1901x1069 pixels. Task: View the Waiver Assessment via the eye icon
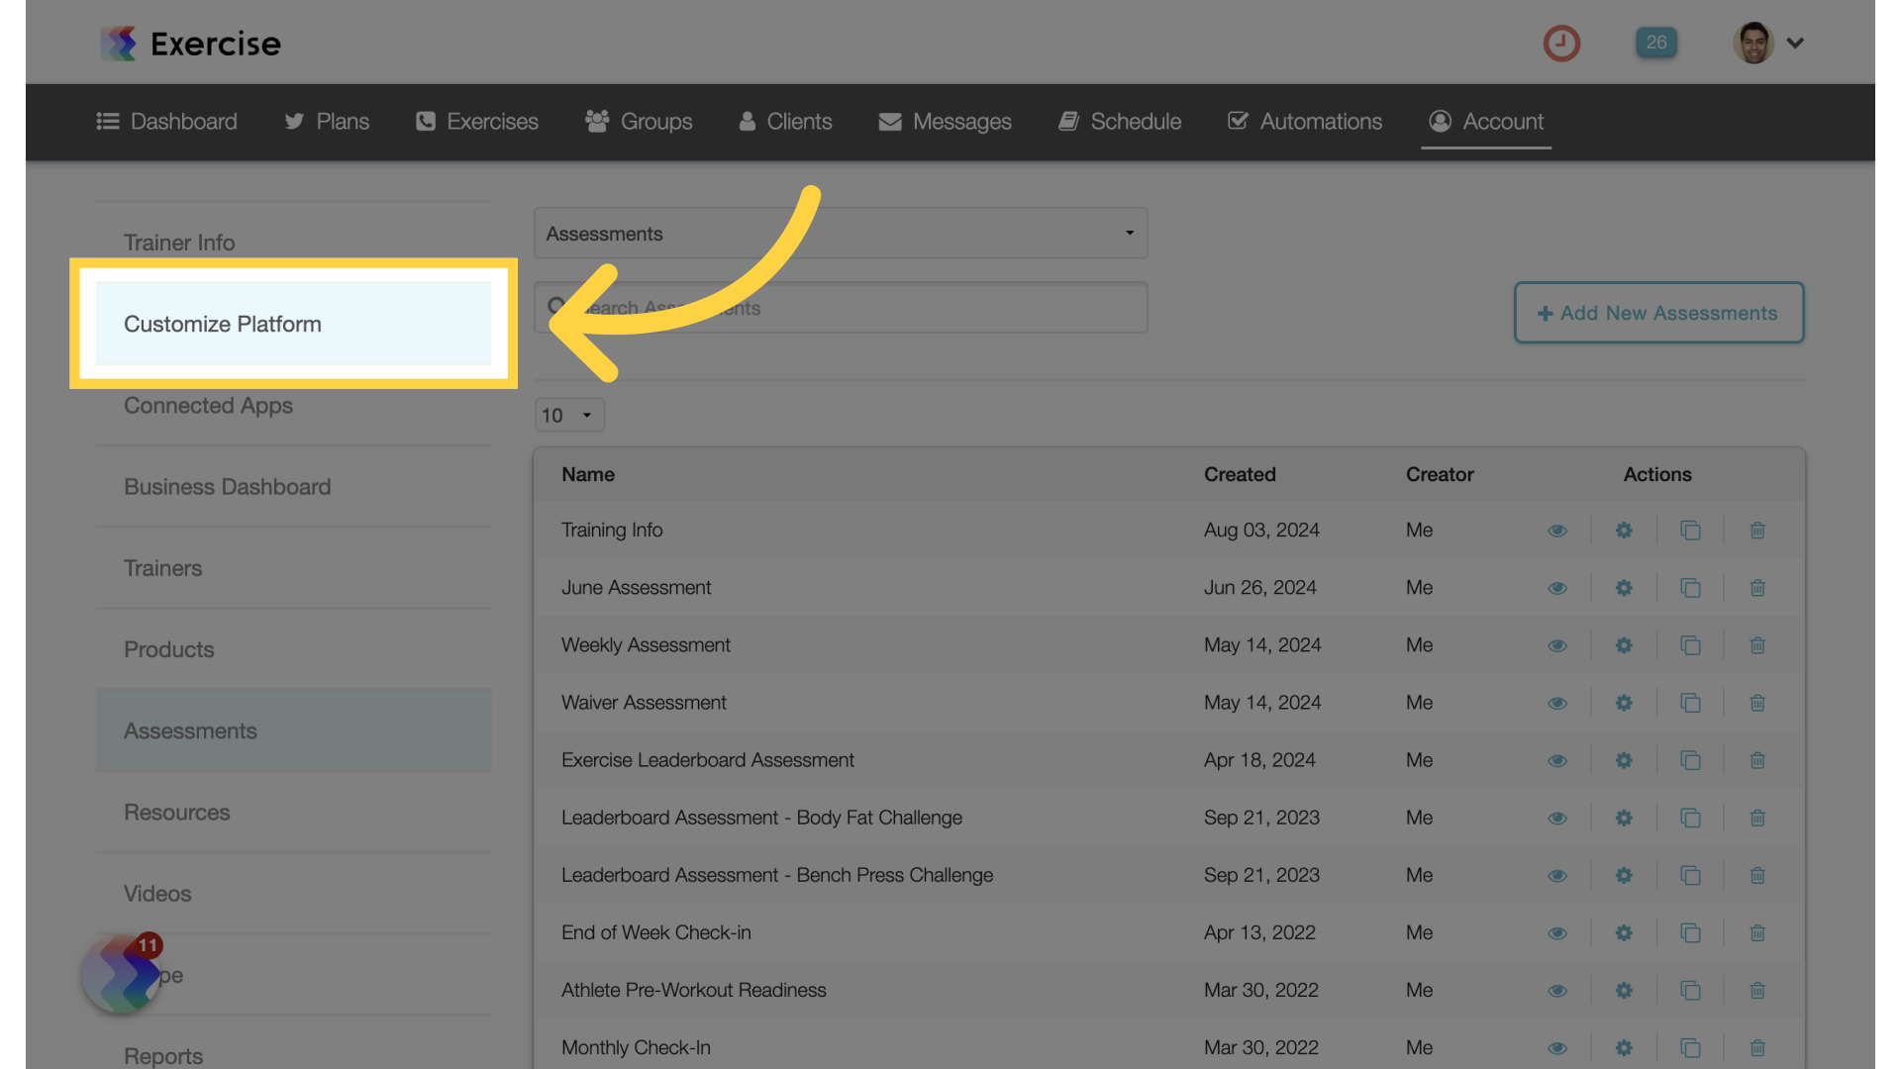pyautogui.click(x=1557, y=703)
